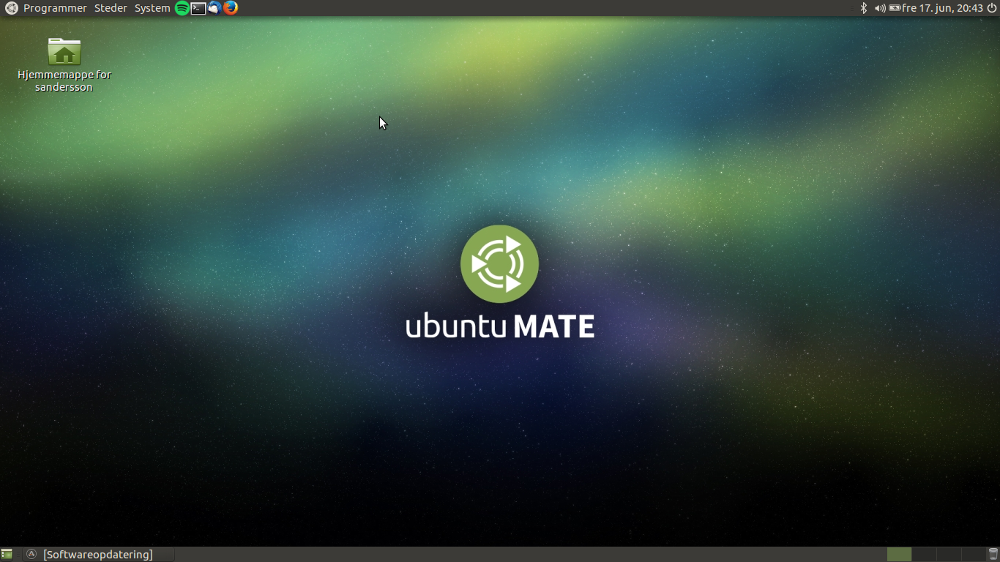Open the Steder menu
Image resolution: width=1000 pixels, height=562 pixels.
pyautogui.click(x=111, y=8)
